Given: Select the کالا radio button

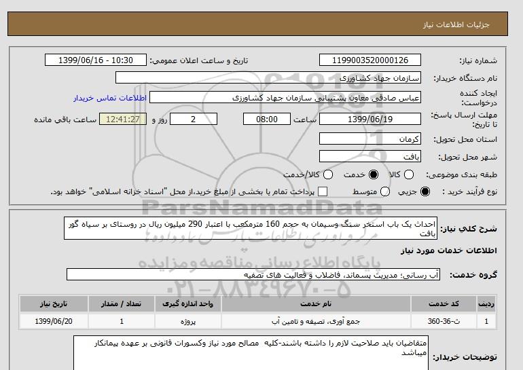Looking at the screenshot, I should click(409, 174).
